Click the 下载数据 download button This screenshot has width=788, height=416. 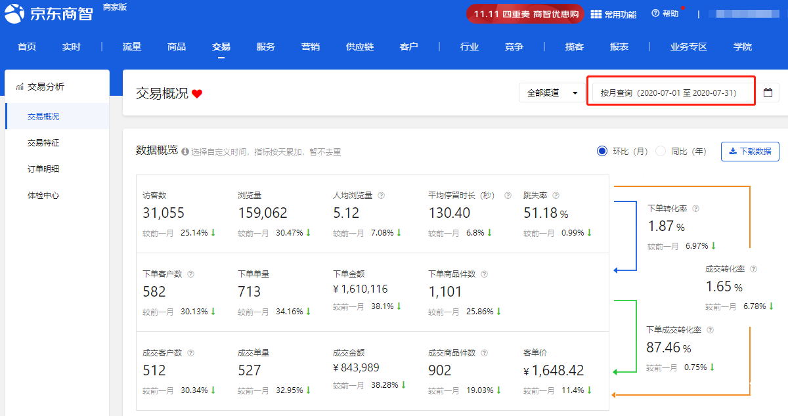749,151
